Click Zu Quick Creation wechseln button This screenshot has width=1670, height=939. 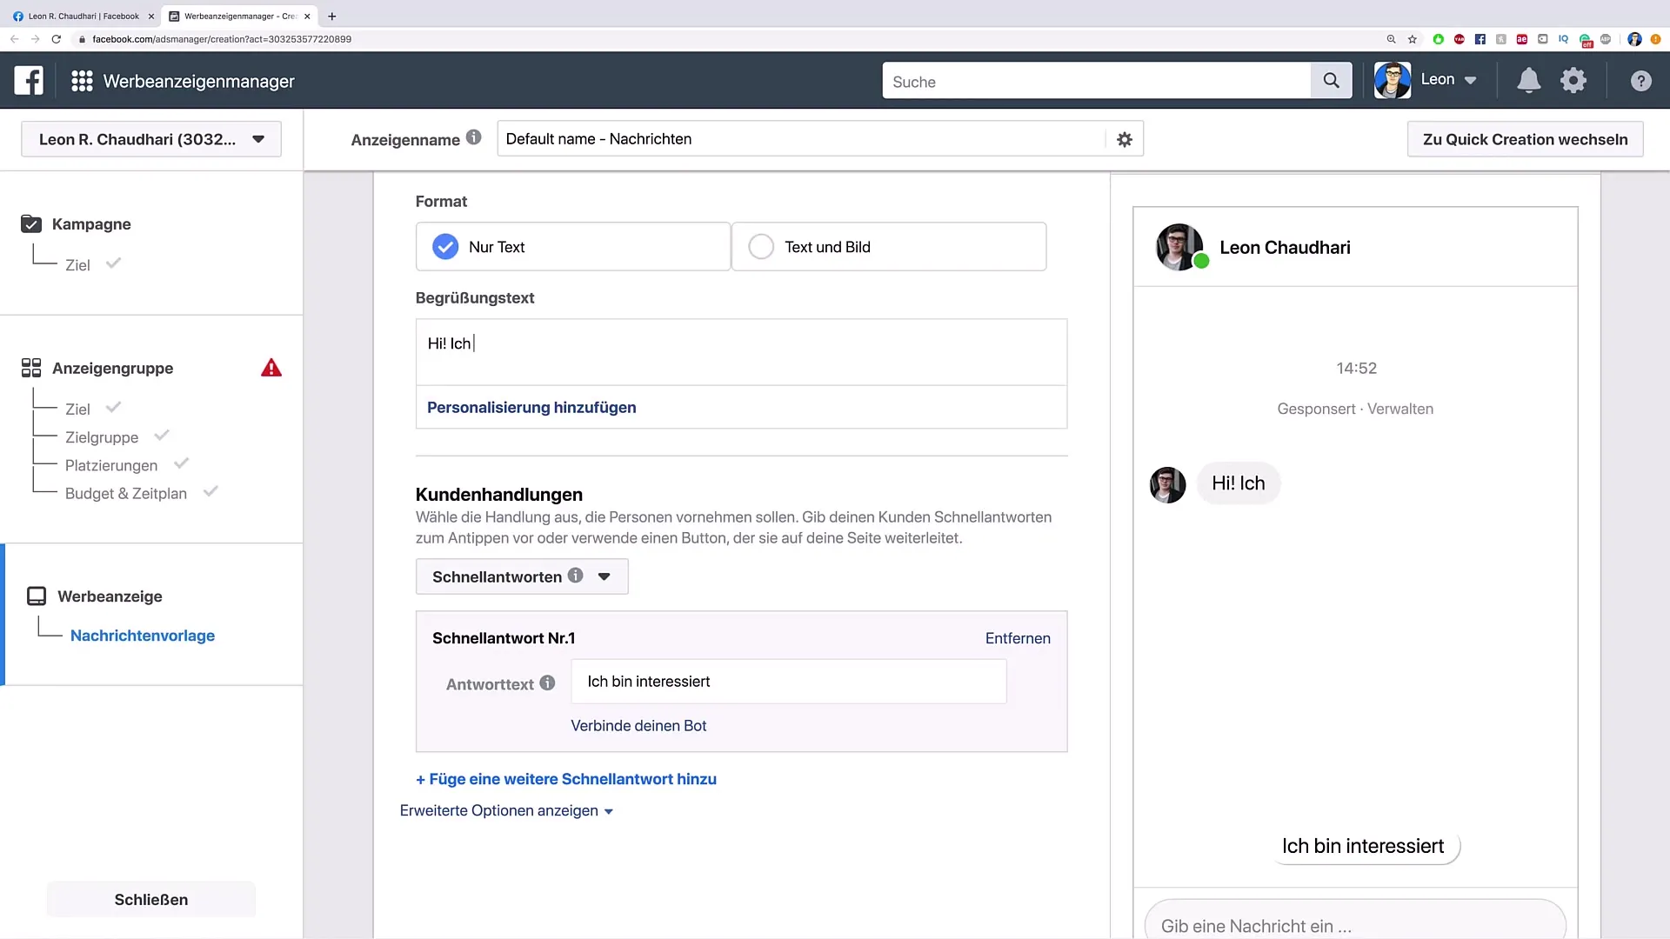click(x=1526, y=139)
